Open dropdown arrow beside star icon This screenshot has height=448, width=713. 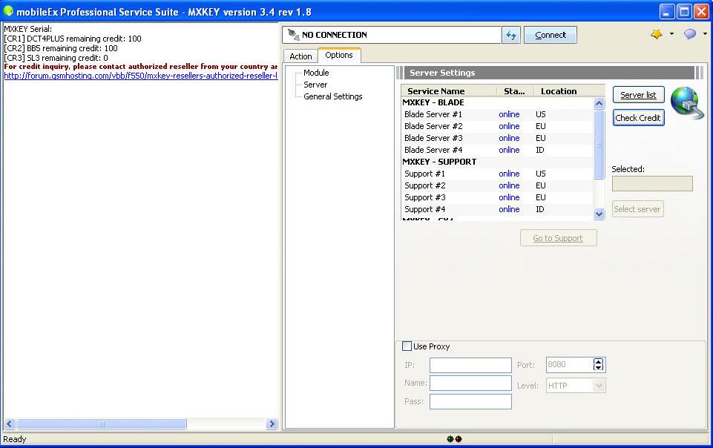coord(671,34)
